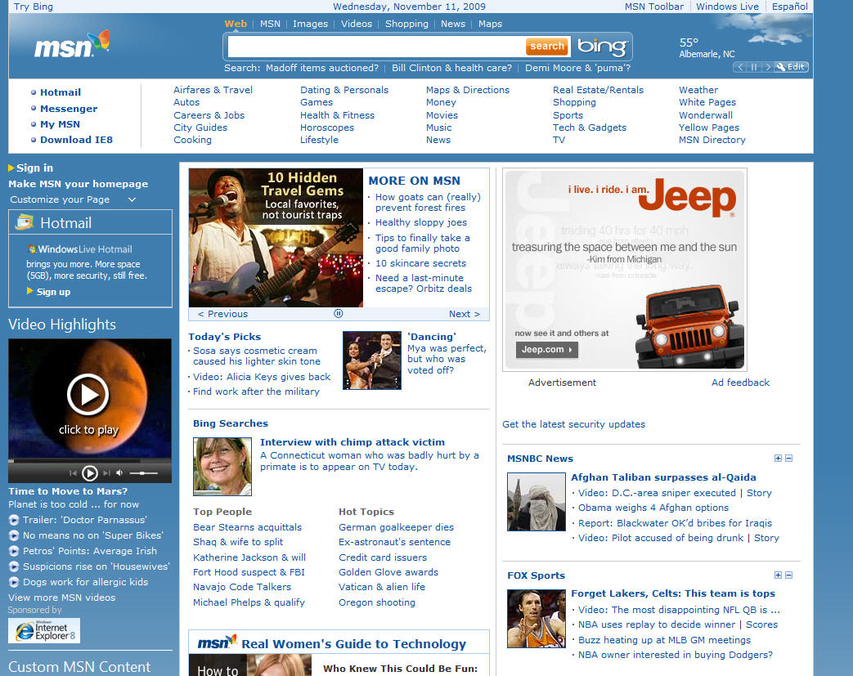
Task: Open the Dancing couple thumbnail
Action: [372, 360]
